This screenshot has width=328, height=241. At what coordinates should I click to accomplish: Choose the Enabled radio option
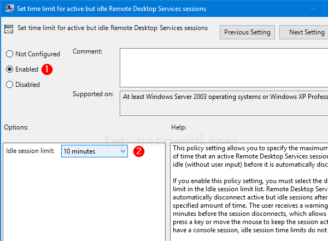click(x=9, y=69)
